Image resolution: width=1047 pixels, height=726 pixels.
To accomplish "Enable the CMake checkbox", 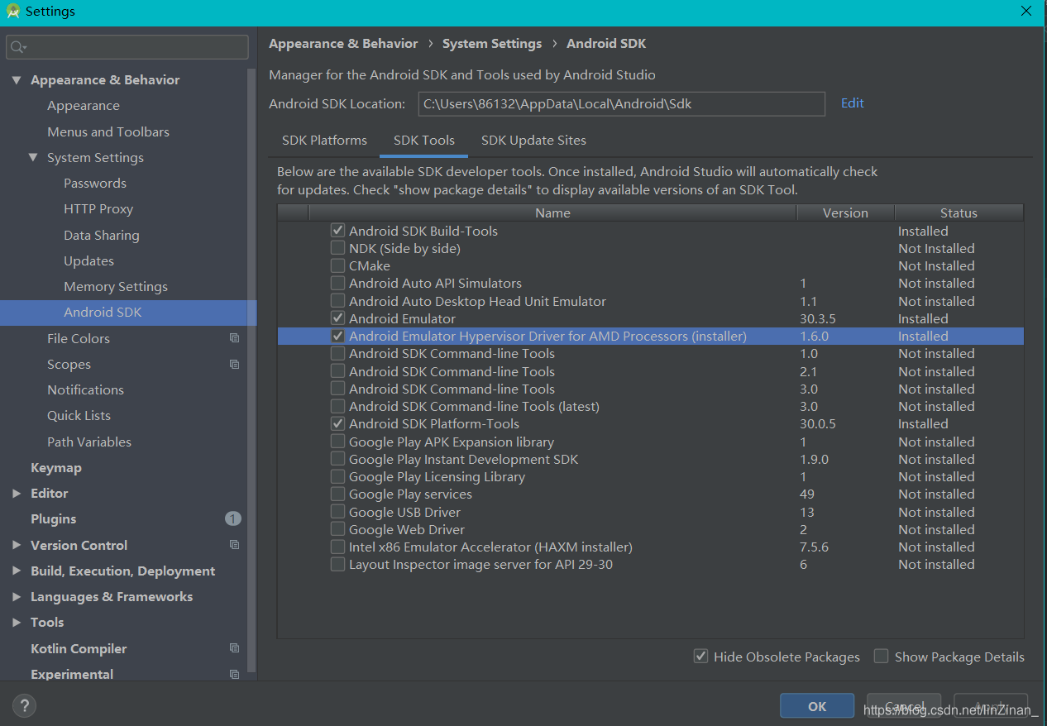I will pyautogui.click(x=337, y=265).
